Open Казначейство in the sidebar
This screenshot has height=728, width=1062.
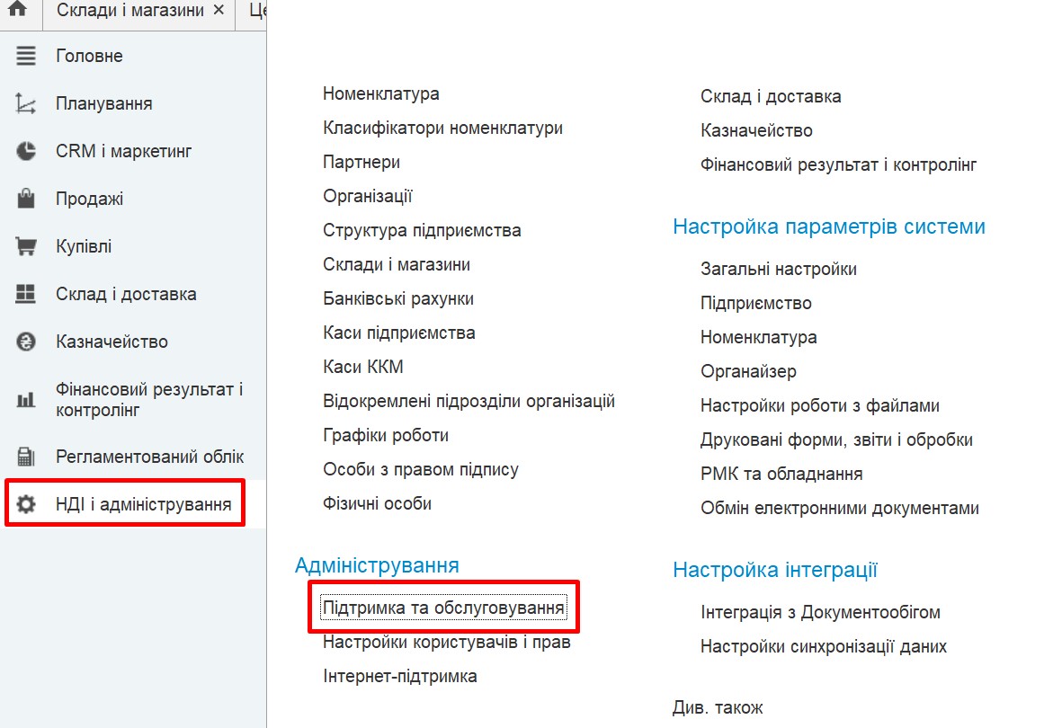(112, 342)
